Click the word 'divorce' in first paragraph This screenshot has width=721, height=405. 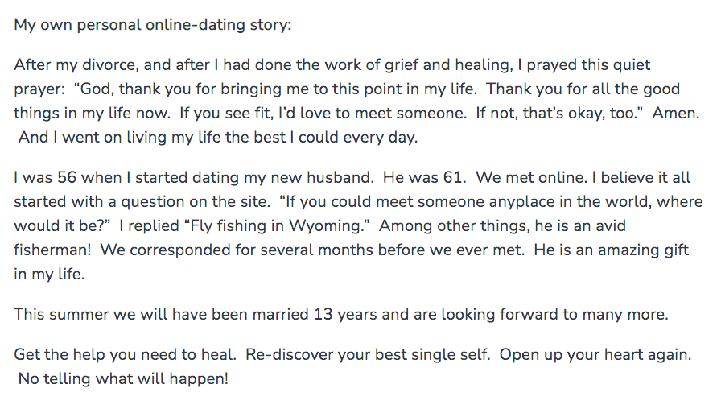pyautogui.click(x=110, y=65)
